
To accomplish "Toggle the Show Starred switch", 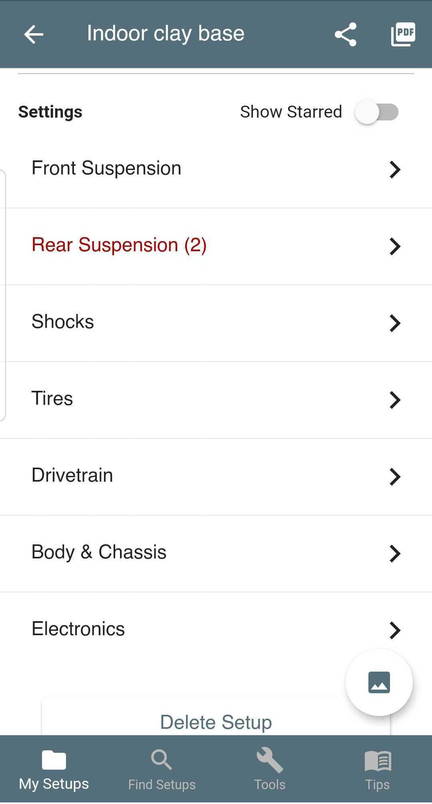I will pos(377,112).
